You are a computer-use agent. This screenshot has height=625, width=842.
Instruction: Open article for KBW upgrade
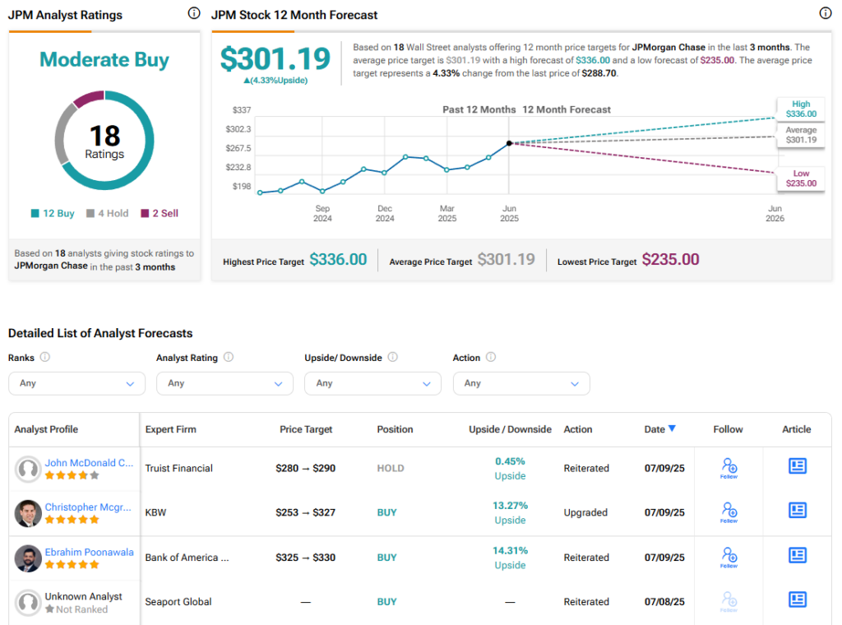(x=797, y=511)
